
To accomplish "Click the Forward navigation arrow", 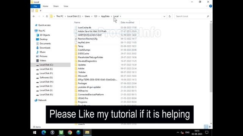I will click(x=39, y=16).
